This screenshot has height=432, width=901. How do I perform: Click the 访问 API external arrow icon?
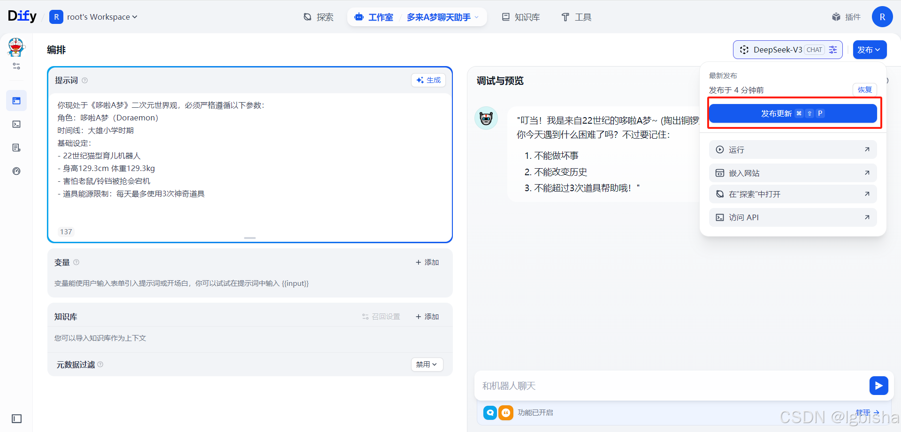point(867,217)
